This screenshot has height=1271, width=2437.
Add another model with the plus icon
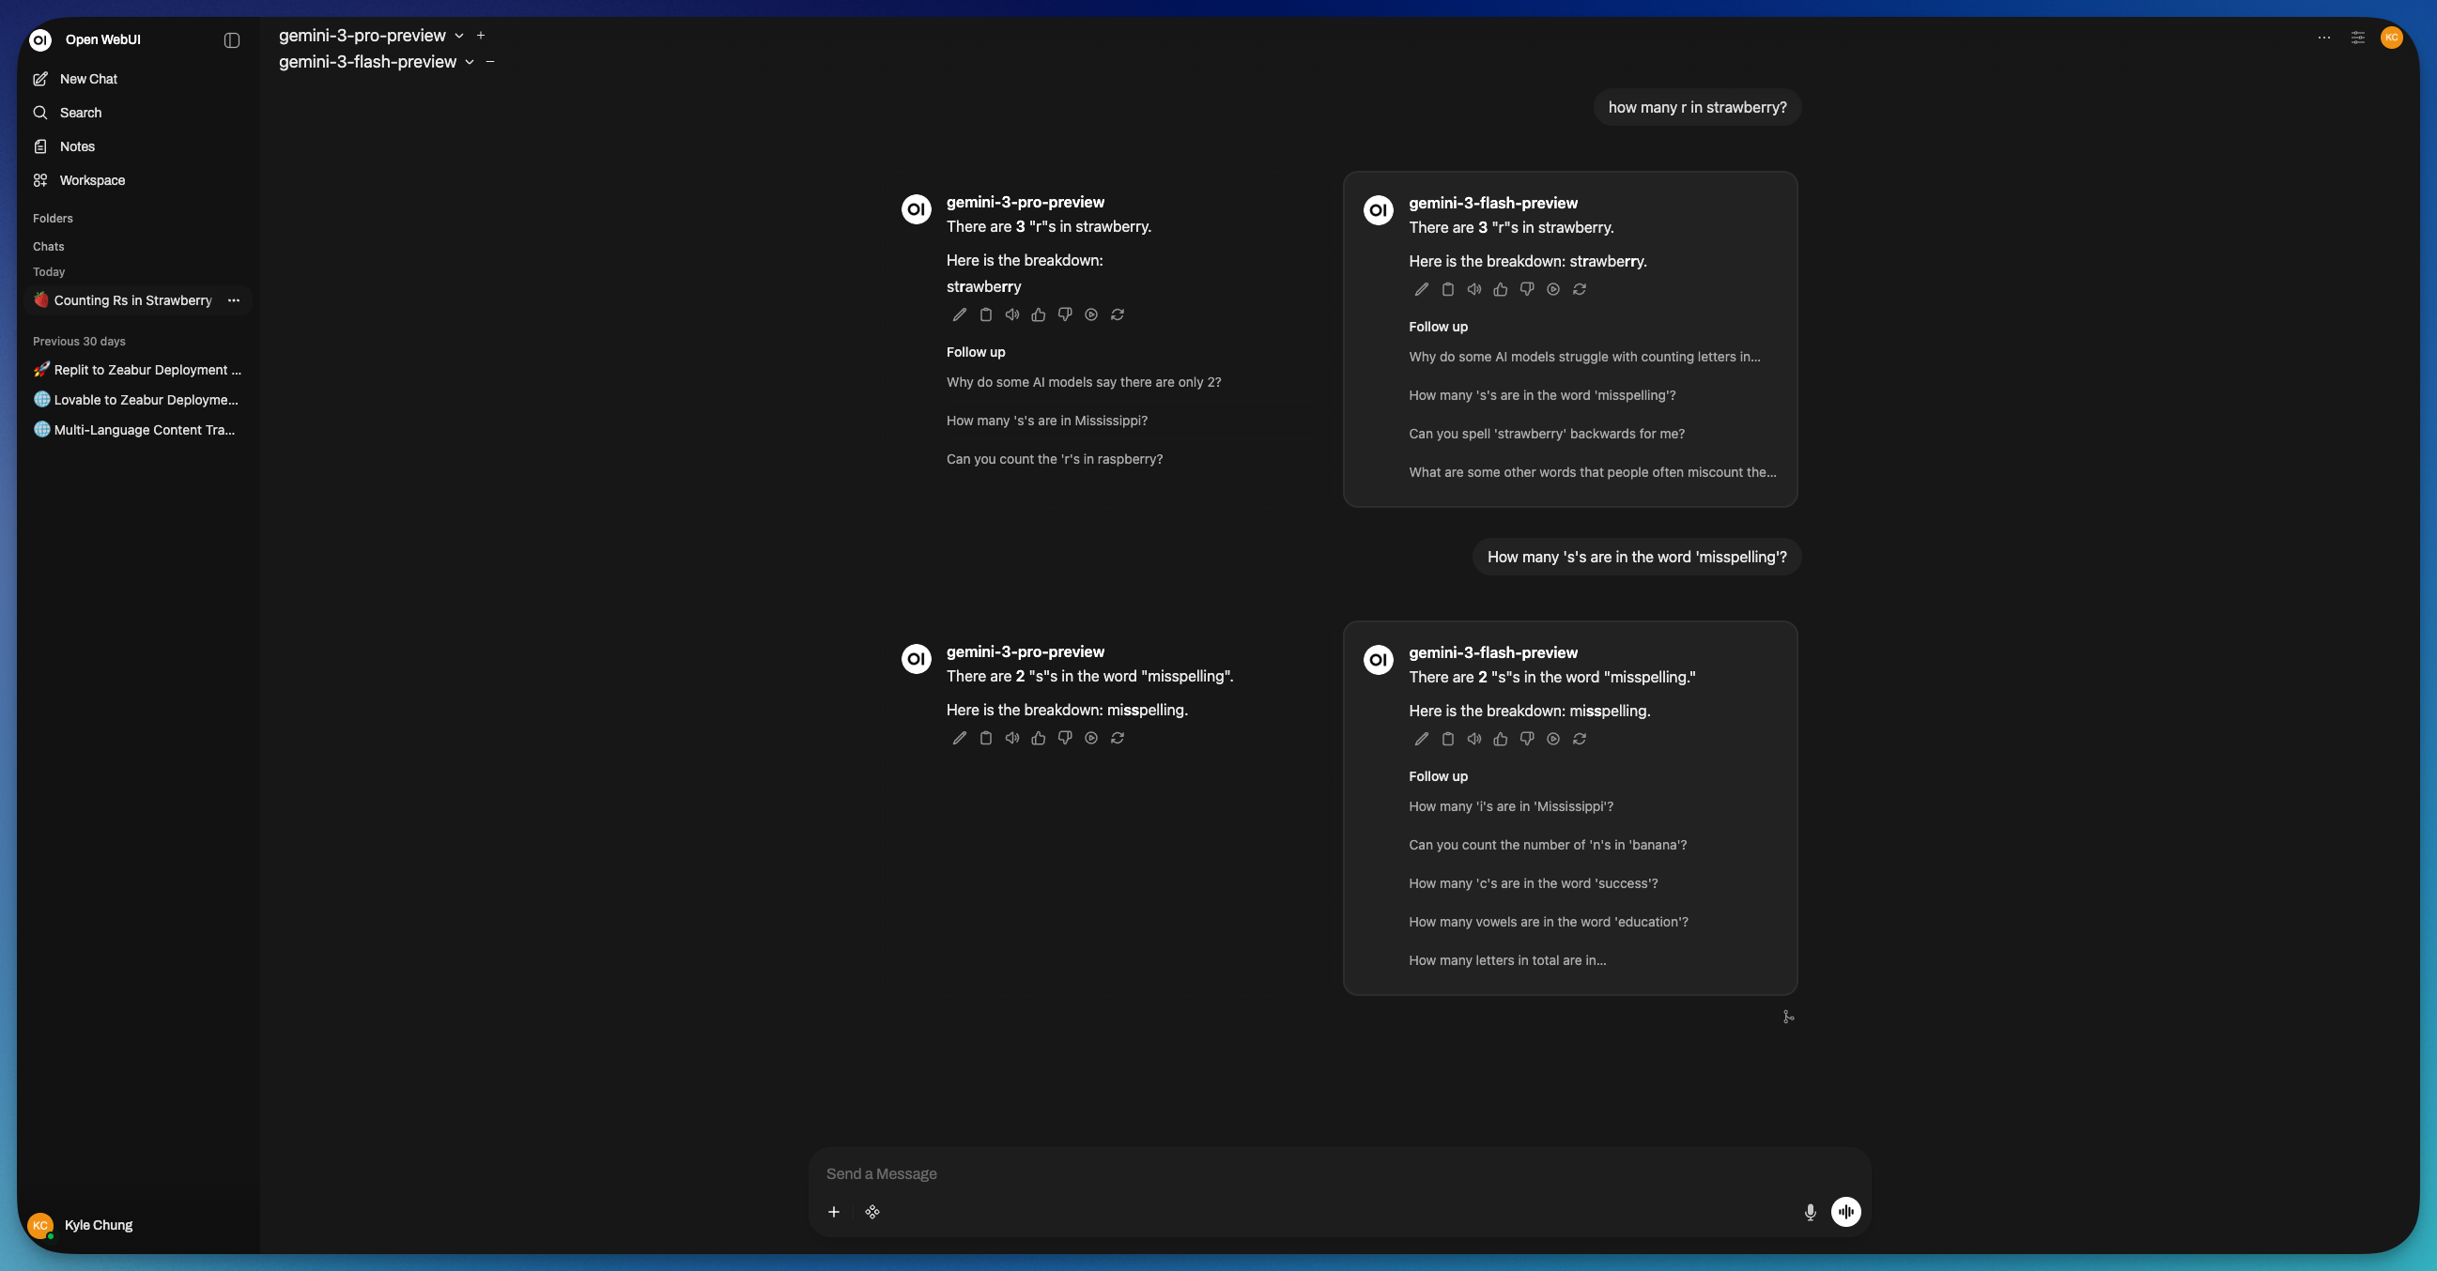pos(481,35)
